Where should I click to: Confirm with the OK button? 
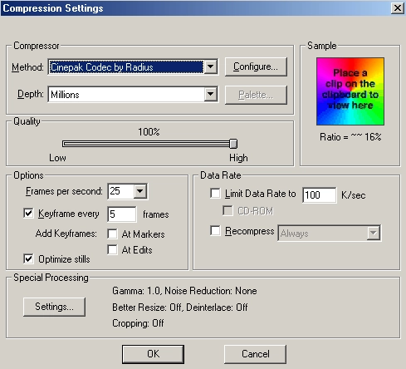click(x=153, y=354)
